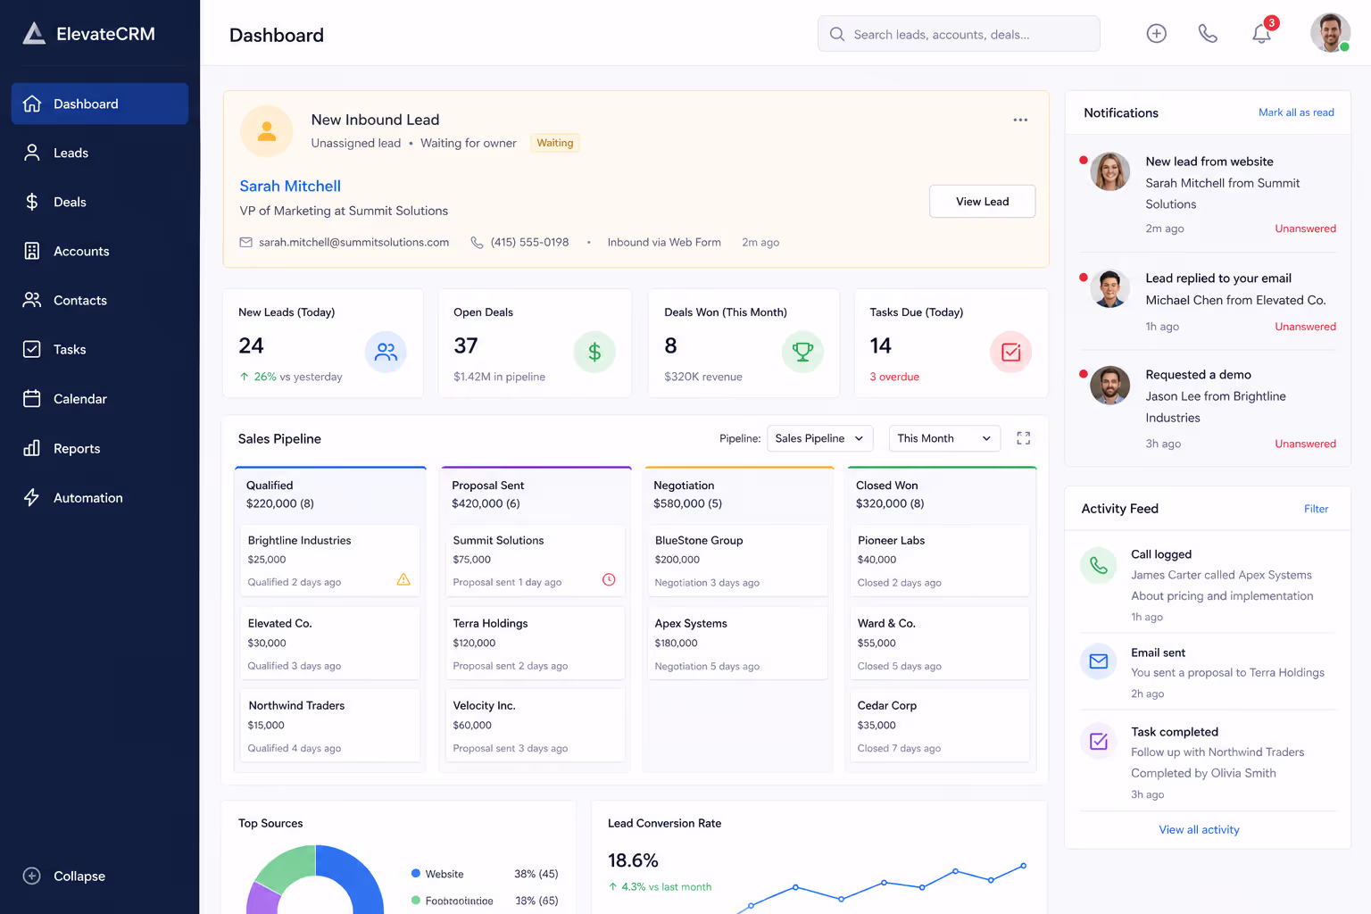Click the Leads person icon in sidebar
This screenshot has width=1371, height=914.
click(32, 153)
